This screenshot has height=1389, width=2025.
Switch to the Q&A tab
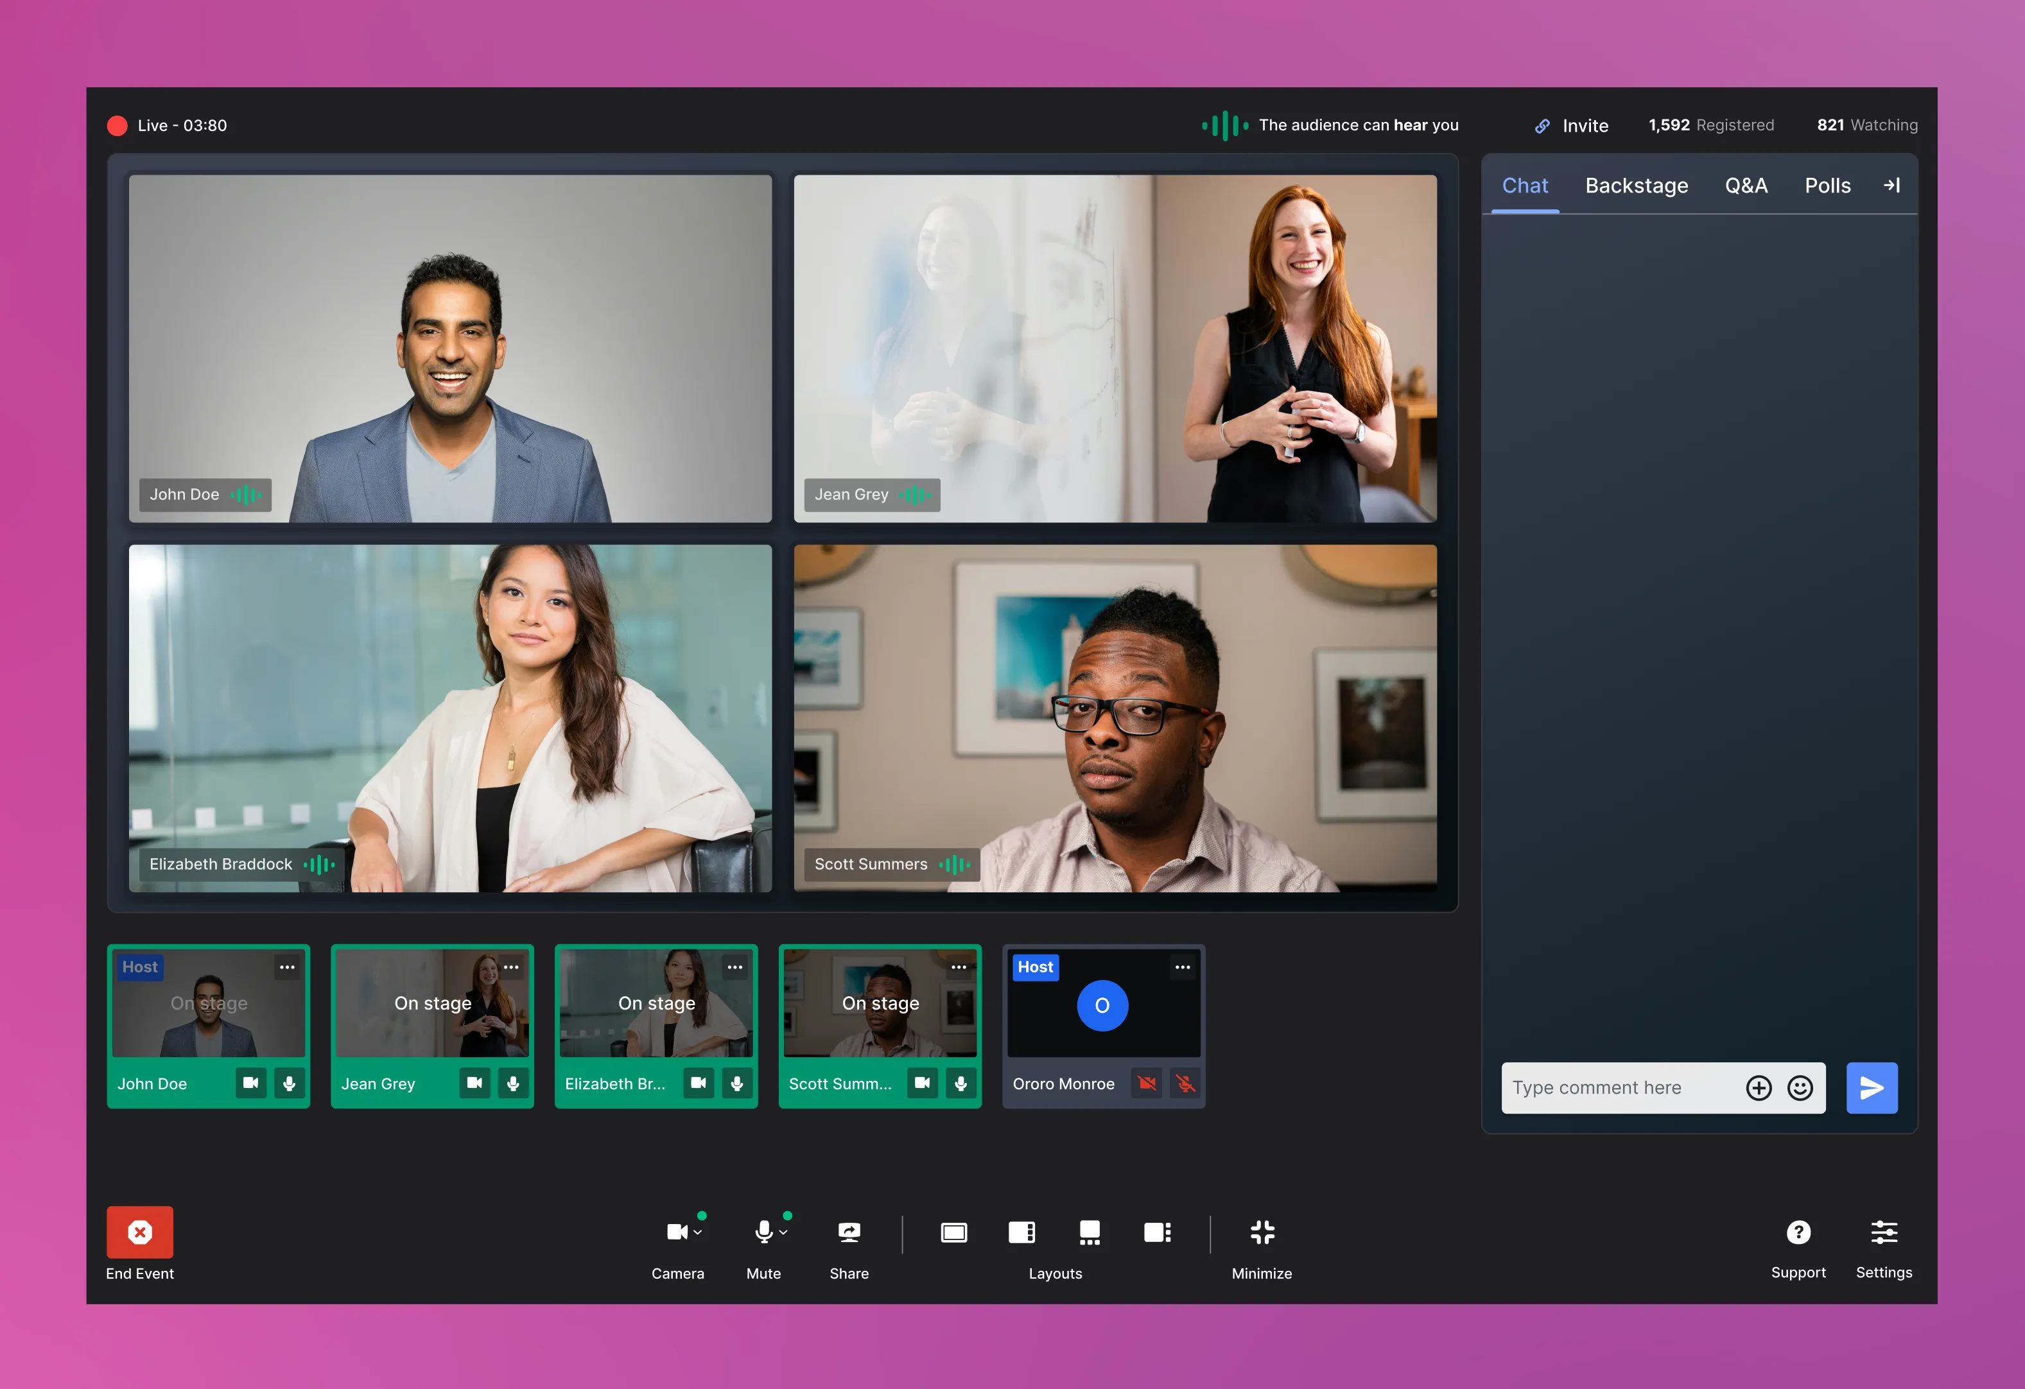(x=1746, y=185)
